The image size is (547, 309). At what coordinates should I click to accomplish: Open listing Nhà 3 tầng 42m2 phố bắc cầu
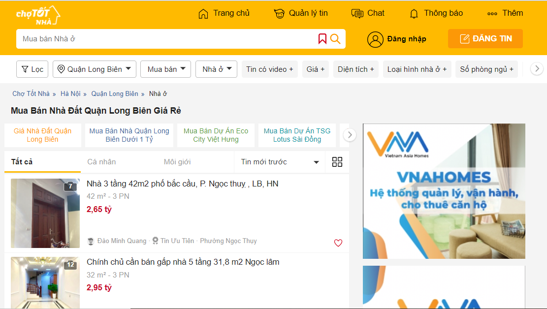pyautogui.click(x=183, y=184)
